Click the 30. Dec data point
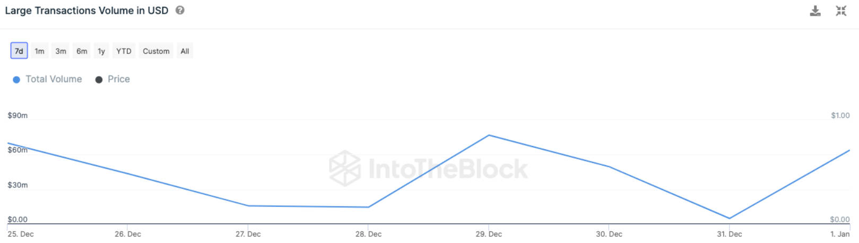The width and height of the screenshot is (859, 243). 609,167
